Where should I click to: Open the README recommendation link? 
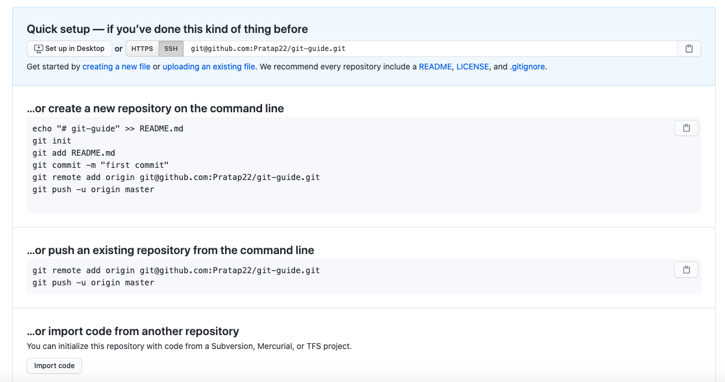point(435,67)
